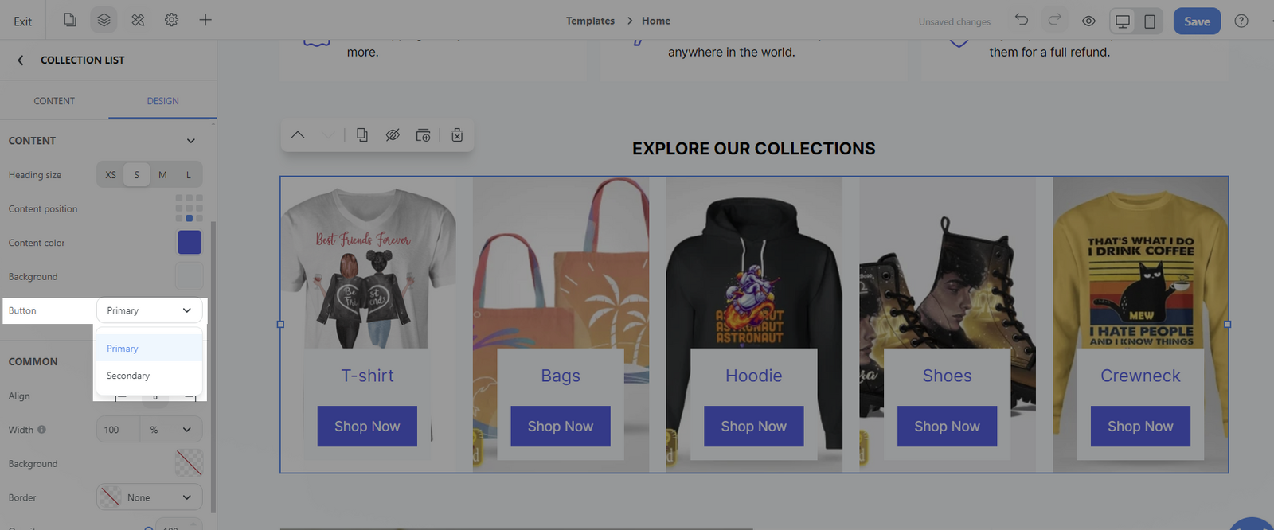Go back from Collection List panel
Screen dimensions: 1274x530
point(21,60)
